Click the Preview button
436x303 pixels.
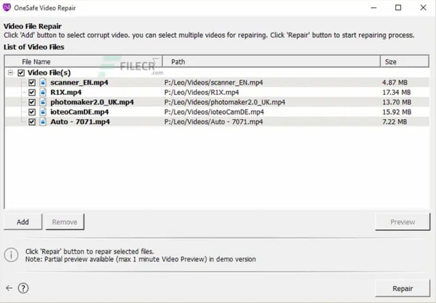[403, 222]
